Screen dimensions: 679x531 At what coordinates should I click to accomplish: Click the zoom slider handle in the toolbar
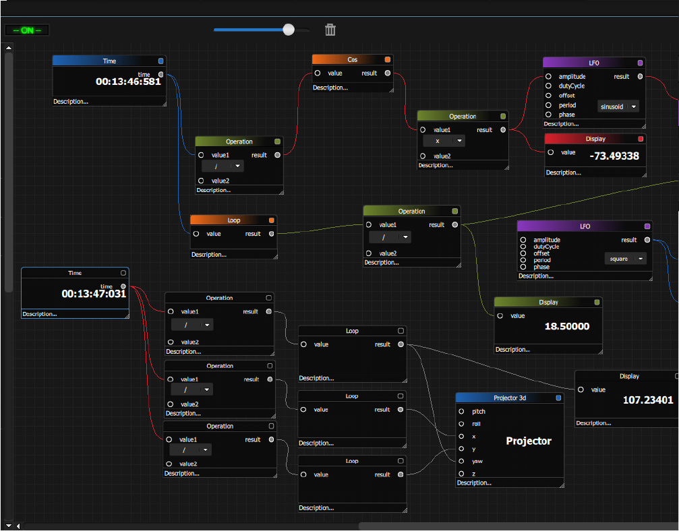289,30
